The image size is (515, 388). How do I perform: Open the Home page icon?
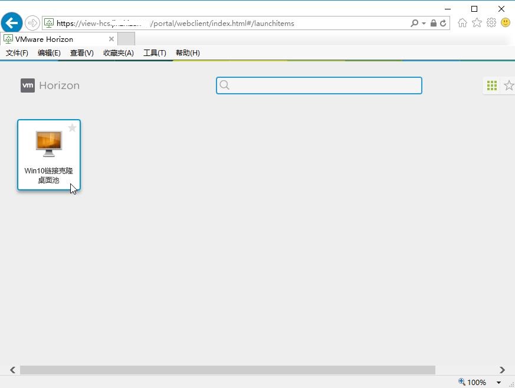[x=464, y=22]
